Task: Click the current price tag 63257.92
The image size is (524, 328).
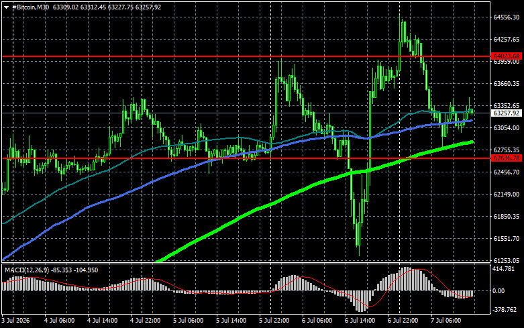Action: [x=507, y=113]
